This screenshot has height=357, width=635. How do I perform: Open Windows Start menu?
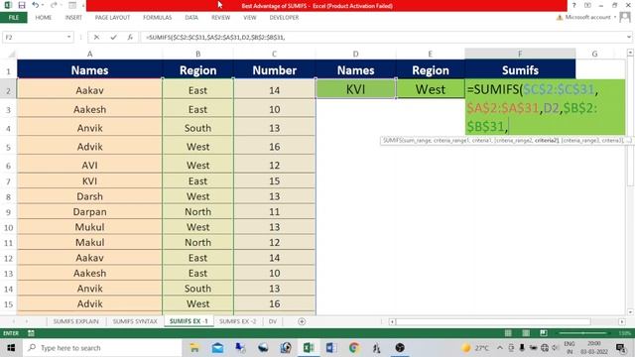click(11, 348)
